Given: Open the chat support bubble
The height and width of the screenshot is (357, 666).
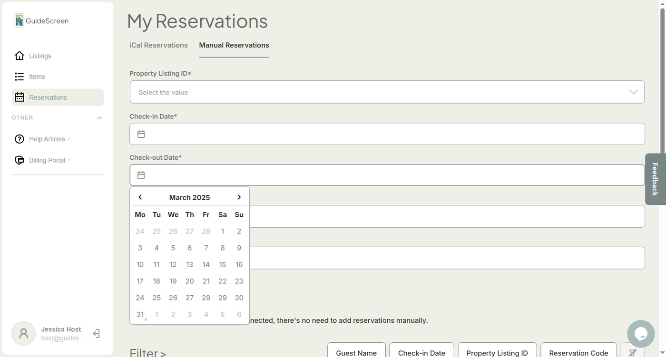Looking at the screenshot, I should 641,334.
